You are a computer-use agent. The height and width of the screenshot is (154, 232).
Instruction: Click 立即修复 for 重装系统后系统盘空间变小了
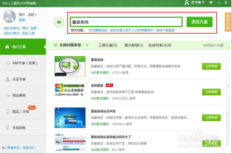(211, 143)
